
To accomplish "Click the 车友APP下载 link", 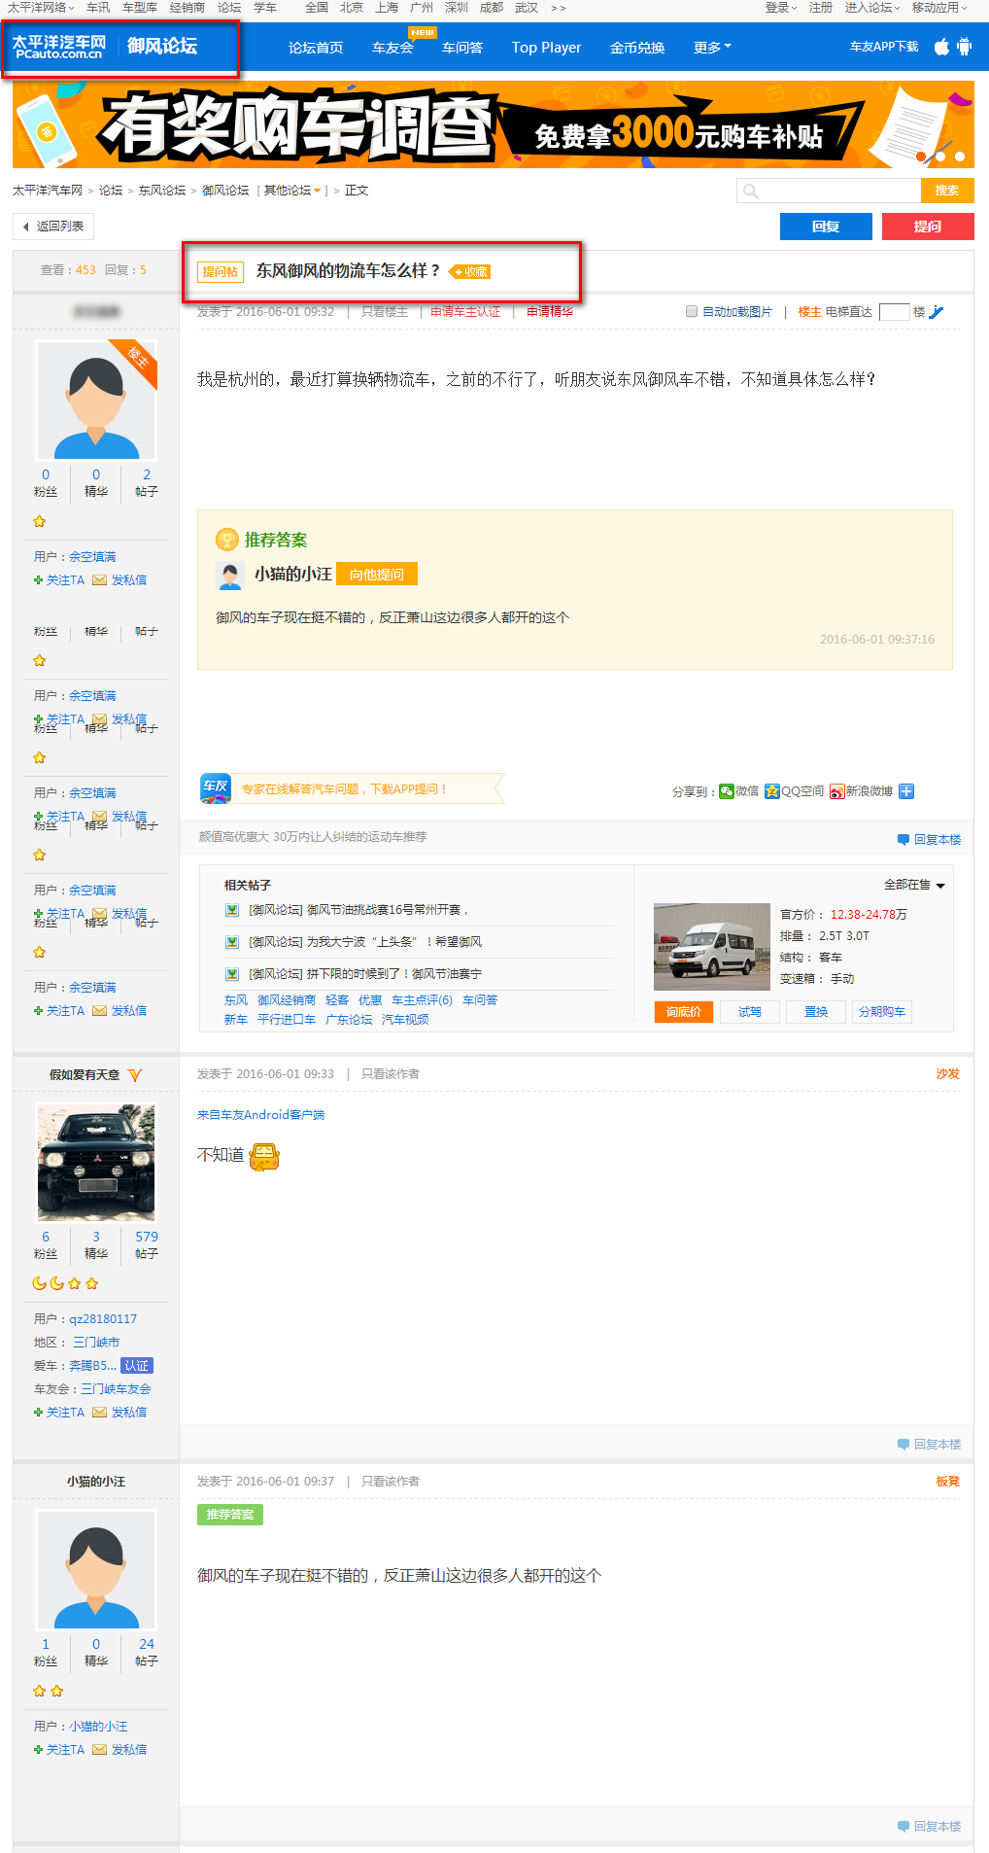I will 884,47.
